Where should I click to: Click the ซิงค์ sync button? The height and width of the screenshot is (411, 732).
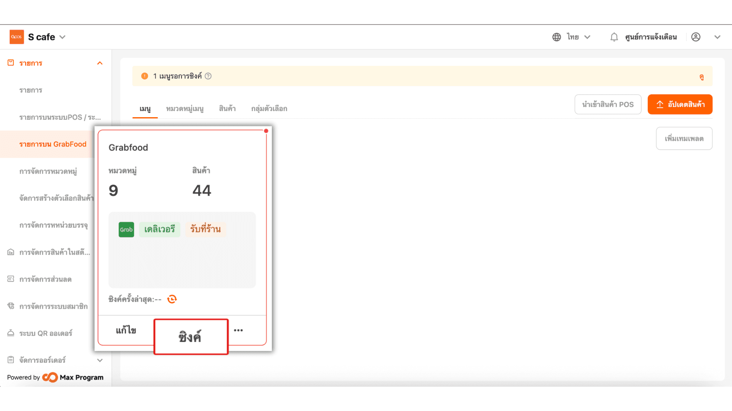point(191,337)
